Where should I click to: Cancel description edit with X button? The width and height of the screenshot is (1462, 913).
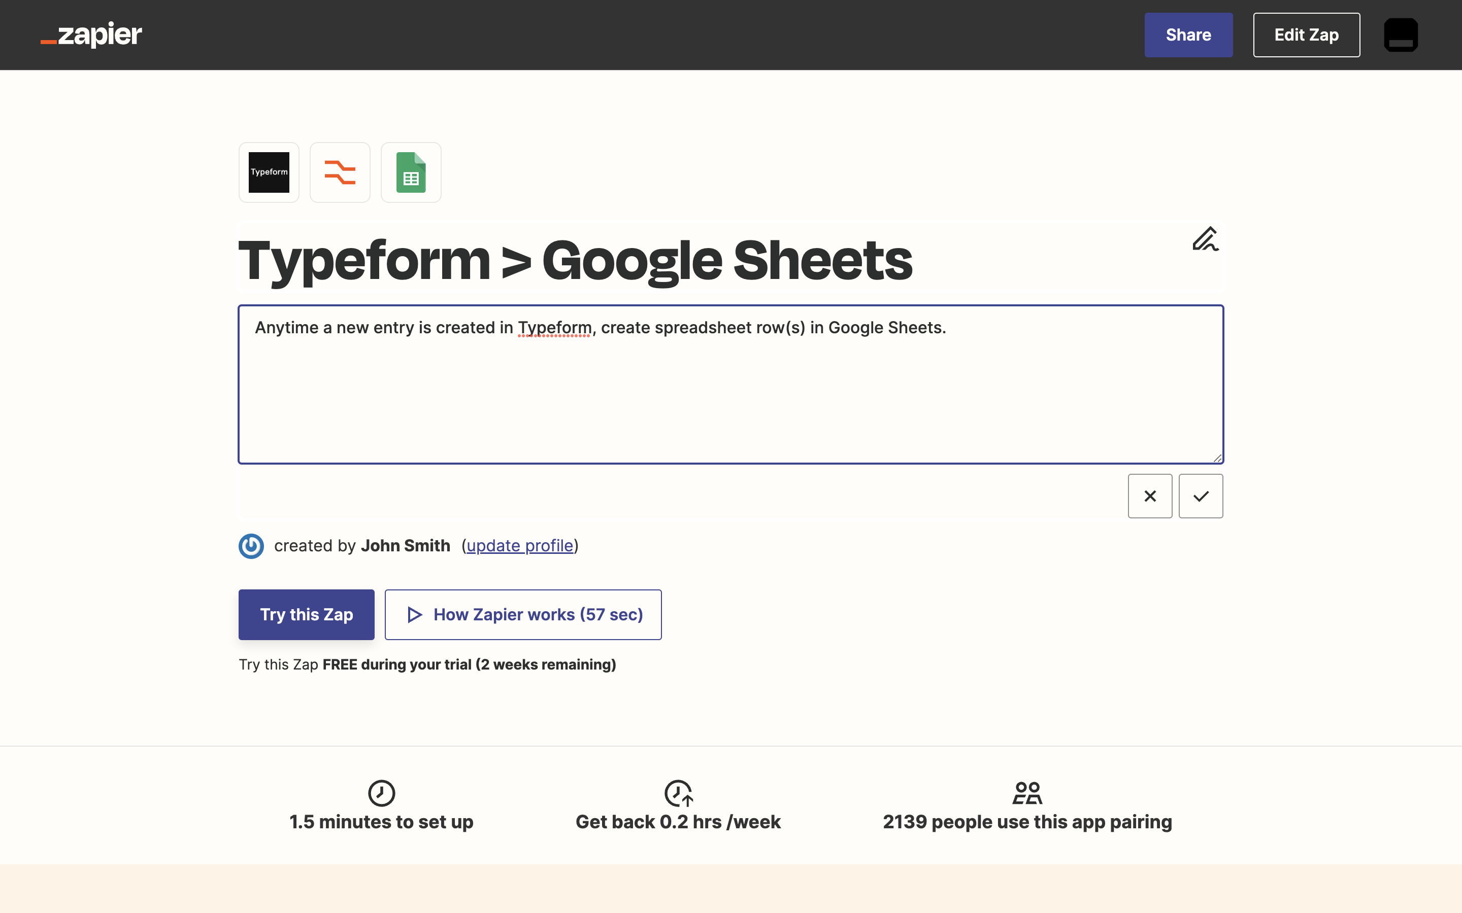[x=1150, y=496]
